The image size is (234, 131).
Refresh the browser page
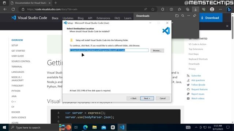pyautogui.click(x=13, y=9)
